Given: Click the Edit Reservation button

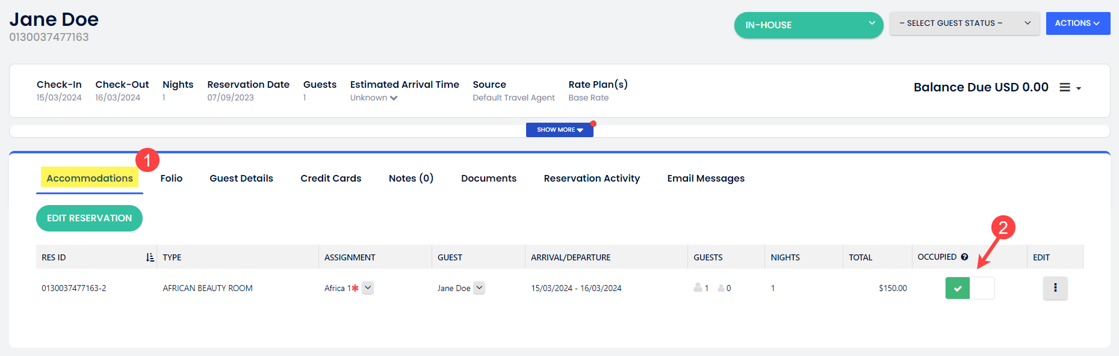Looking at the screenshot, I should tap(89, 218).
